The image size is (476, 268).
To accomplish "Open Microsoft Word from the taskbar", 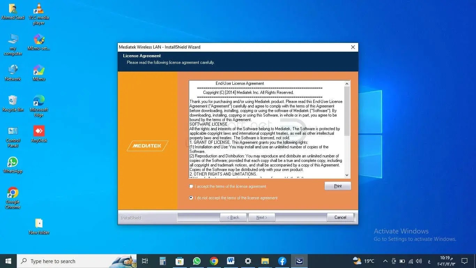I will click(x=231, y=261).
